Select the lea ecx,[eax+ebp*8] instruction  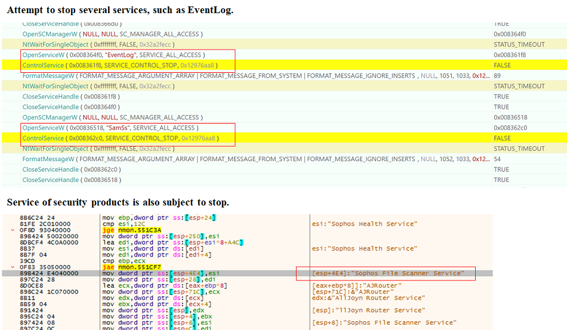click(x=155, y=285)
